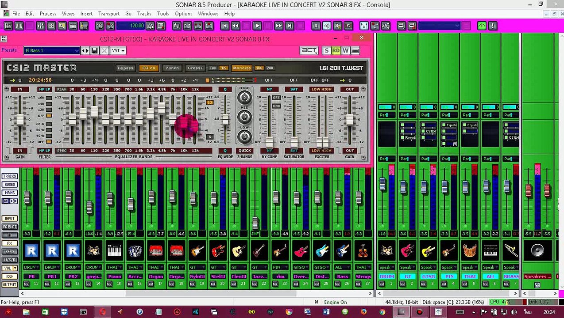Viewport: 564px width, 318px height.
Task: Open the Windows menu
Action: pyautogui.click(x=208, y=14)
